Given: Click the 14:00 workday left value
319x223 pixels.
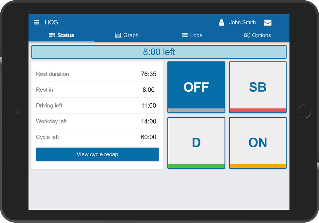Looking at the screenshot, I should coord(148,121).
